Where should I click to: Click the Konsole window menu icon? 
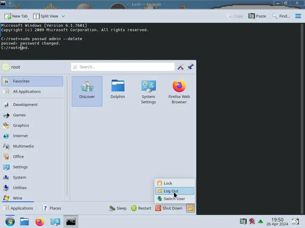(x=3, y=3)
